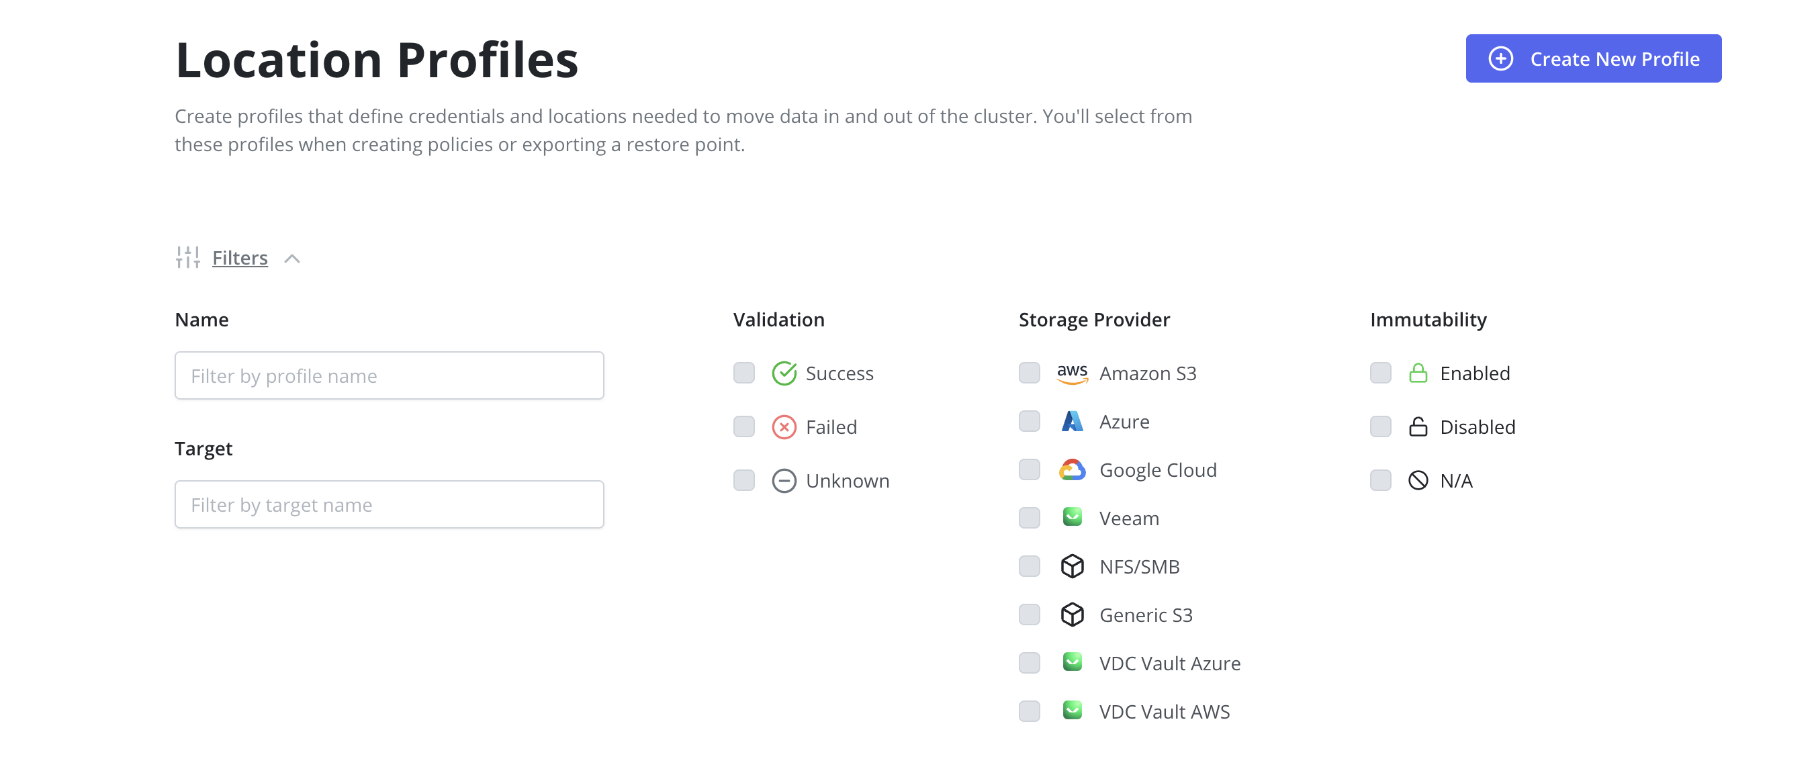Viewport: 1816px width, 771px height.
Task: Click the green Success checkmark icon
Action: coord(783,373)
